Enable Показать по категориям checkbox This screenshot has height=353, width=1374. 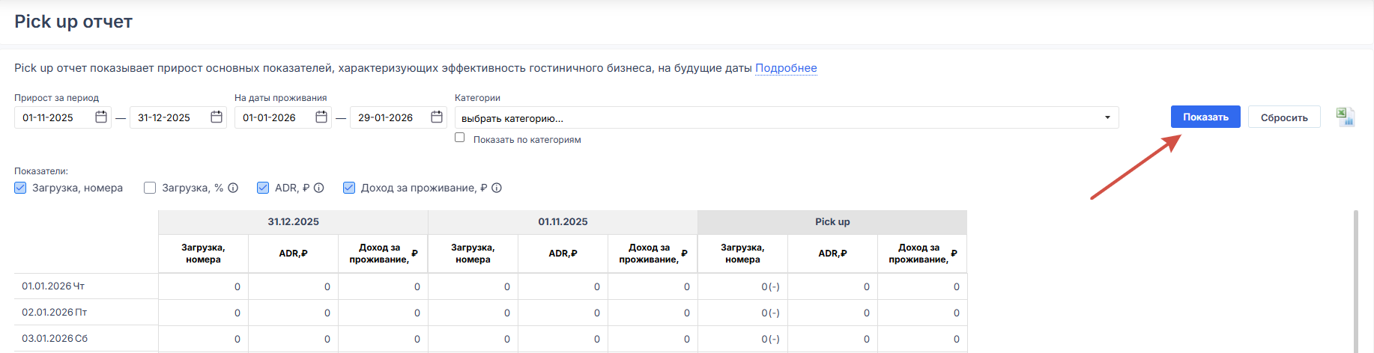[x=460, y=138]
